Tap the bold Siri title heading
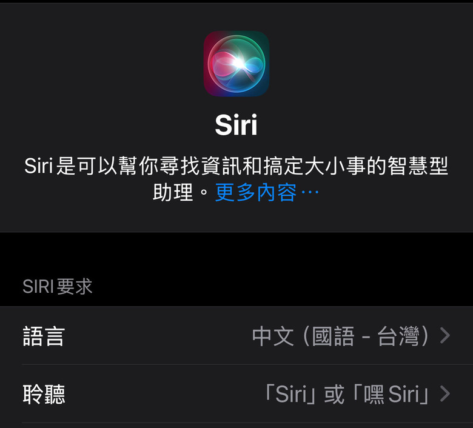 pyautogui.click(x=236, y=125)
